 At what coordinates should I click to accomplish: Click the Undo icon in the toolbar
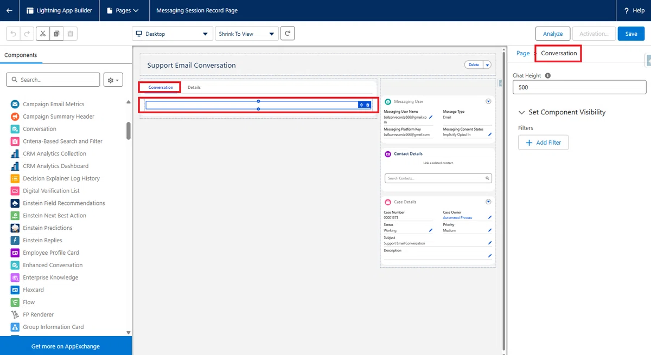14,34
